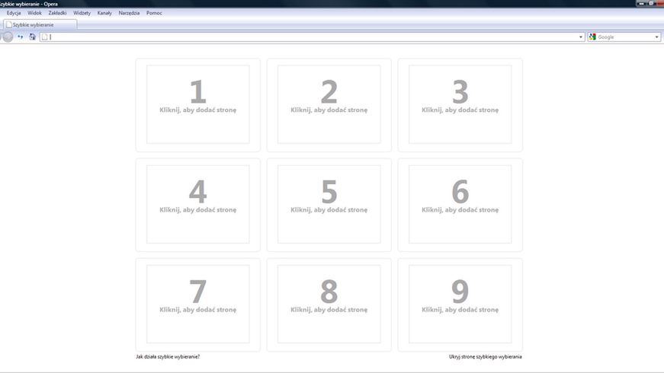664x373 pixels.
Task: Open the Narzędzia menu
Action: (x=129, y=13)
